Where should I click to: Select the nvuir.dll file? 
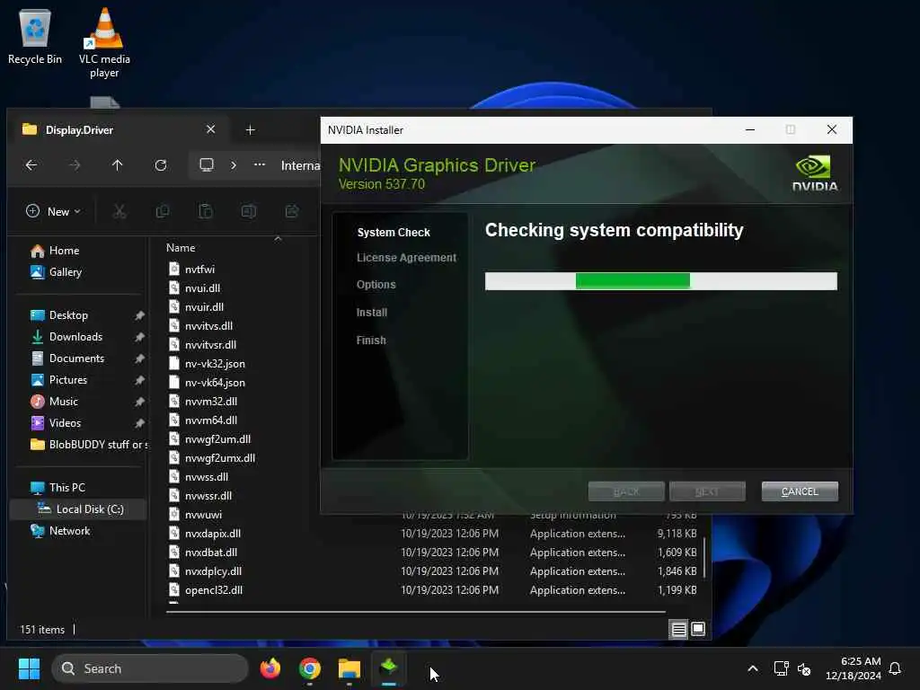[204, 307]
